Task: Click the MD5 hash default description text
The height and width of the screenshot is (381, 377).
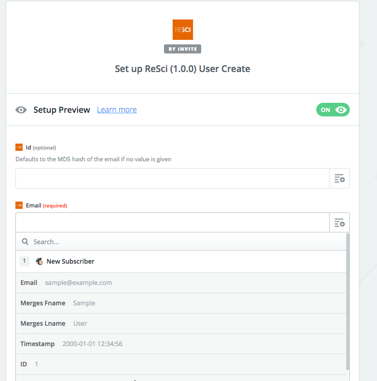Action: point(93,159)
